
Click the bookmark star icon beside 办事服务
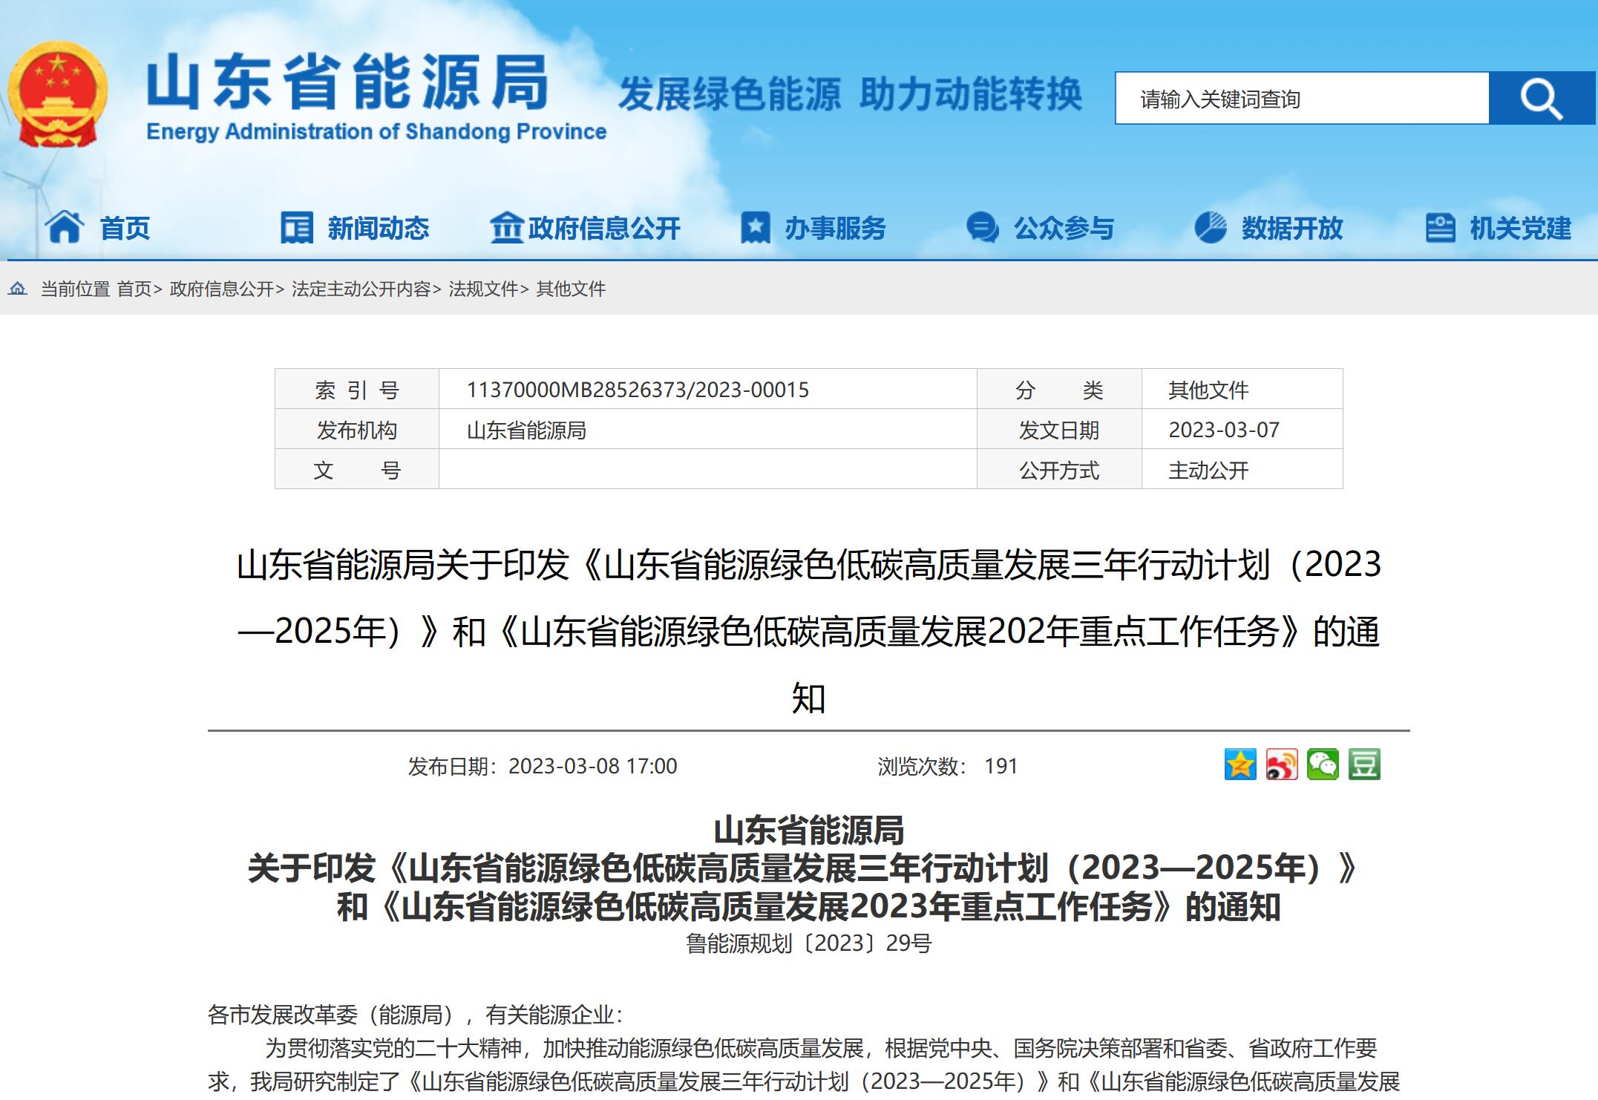[x=756, y=227]
